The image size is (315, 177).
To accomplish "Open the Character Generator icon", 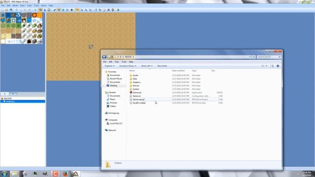I will (x=113, y=10).
